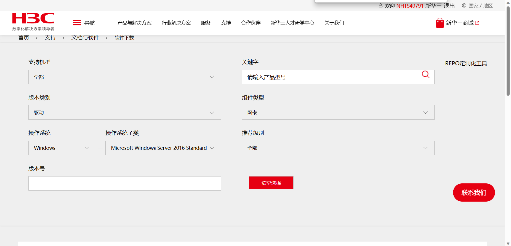This screenshot has width=511, height=246.
Task: Click the red shopping bag icon
Action: coord(440,23)
